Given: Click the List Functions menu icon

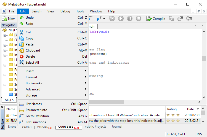Looking at the screenshot, I should [21, 122].
